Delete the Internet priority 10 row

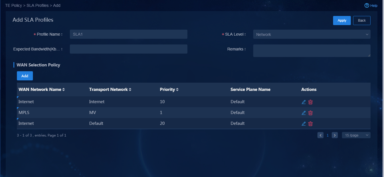pyautogui.click(x=310, y=102)
